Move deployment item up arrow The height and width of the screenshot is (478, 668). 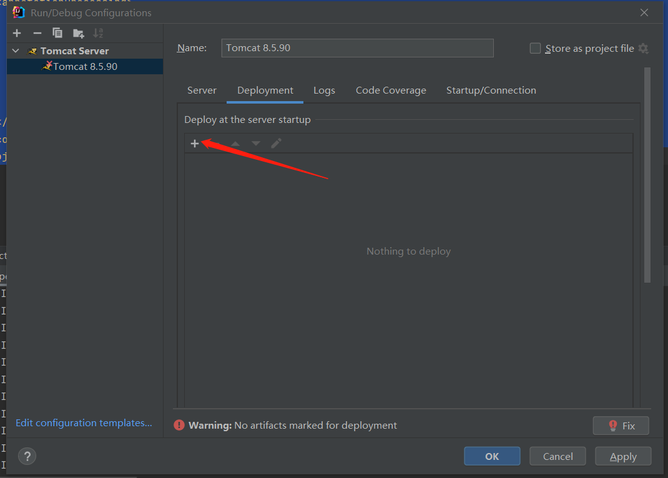point(235,144)
